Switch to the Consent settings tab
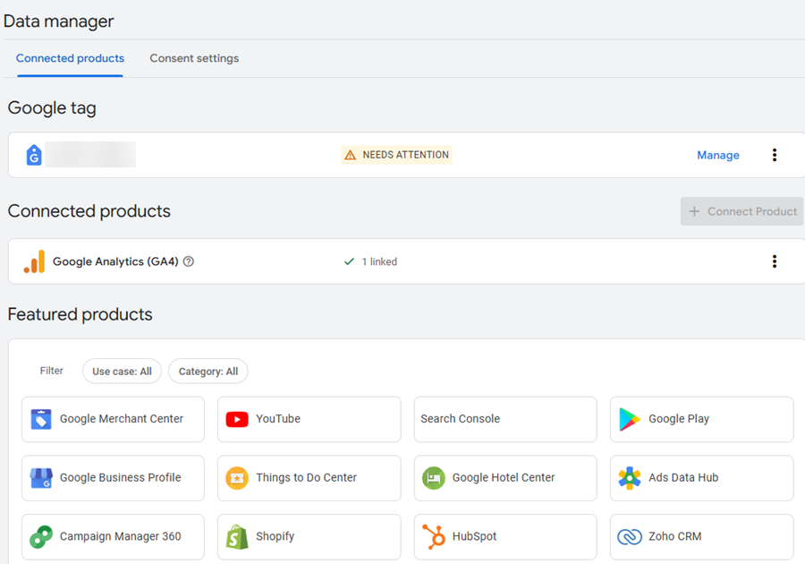 [194, 58]
